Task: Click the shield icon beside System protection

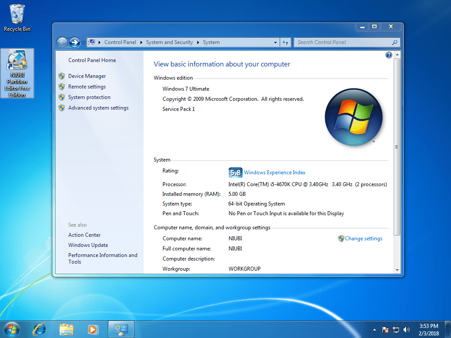Action: [x=62, y=97]
